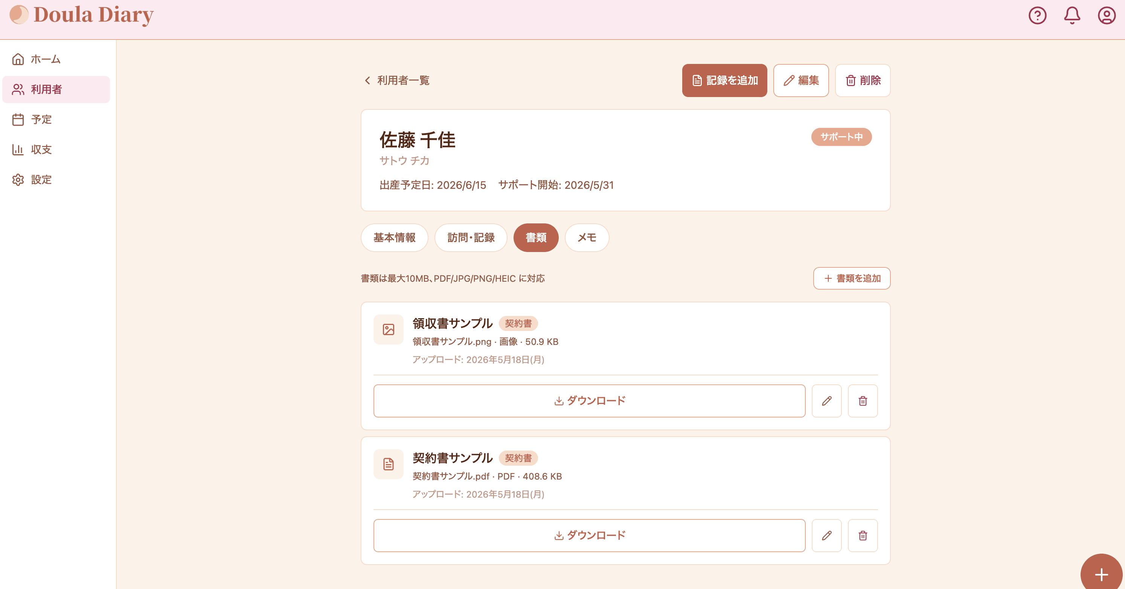Click the 書類を追加 button
The width and height of the screenshot is (1125, 589).
[852, 278]
